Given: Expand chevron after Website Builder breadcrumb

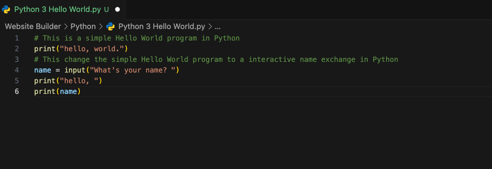Looking at the screenshot, I should pos(66,26).
